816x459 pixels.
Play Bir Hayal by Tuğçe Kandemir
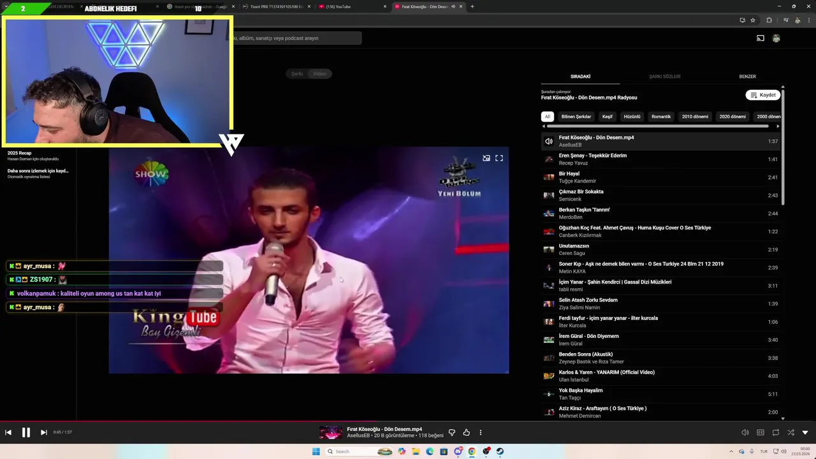[660, 177]
